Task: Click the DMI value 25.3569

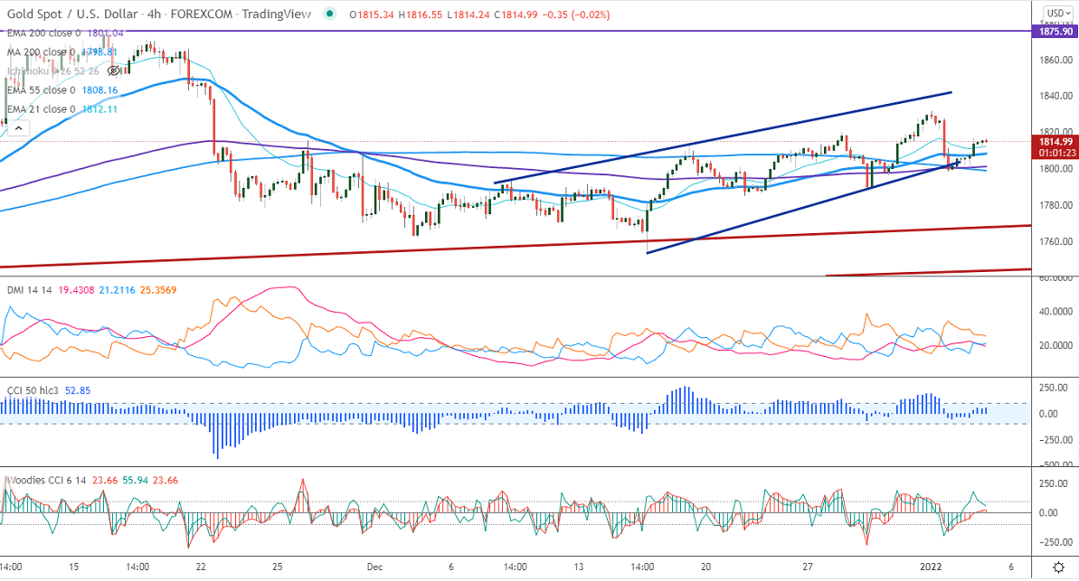Action: 158,290
